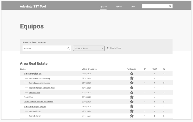
Task: Click the Adevinta SST Tool logo title
Action: click(x=33, y=6)
